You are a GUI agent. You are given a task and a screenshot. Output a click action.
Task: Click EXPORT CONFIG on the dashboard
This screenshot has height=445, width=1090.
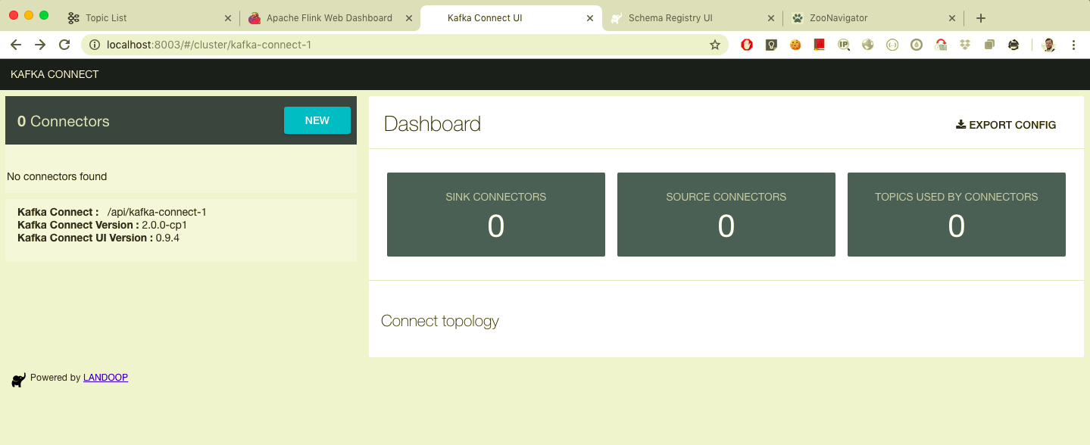click(x=1006, y=125)
